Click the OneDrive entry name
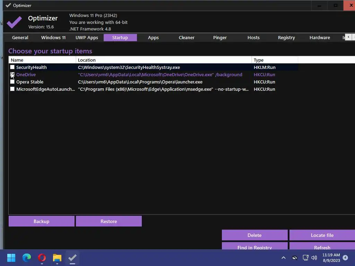 tap(26, 74)
